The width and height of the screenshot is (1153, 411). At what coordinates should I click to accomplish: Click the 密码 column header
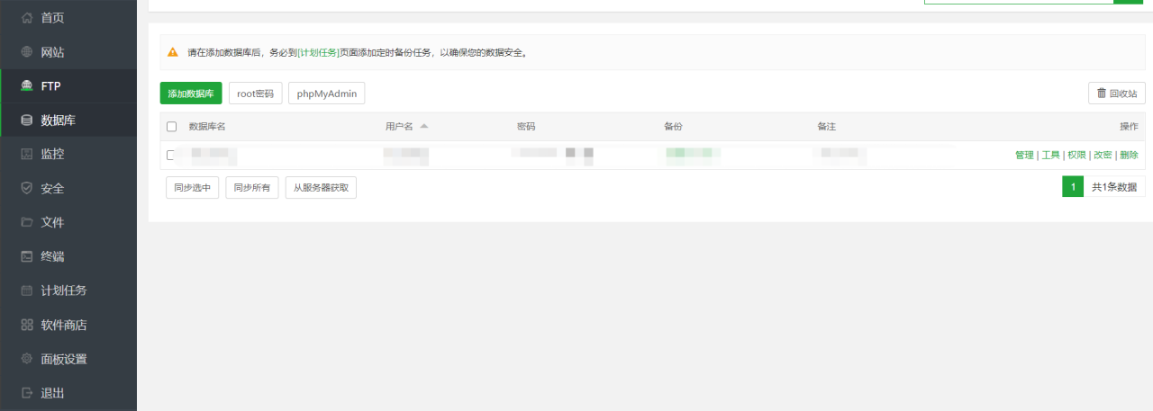click(526, 127)
